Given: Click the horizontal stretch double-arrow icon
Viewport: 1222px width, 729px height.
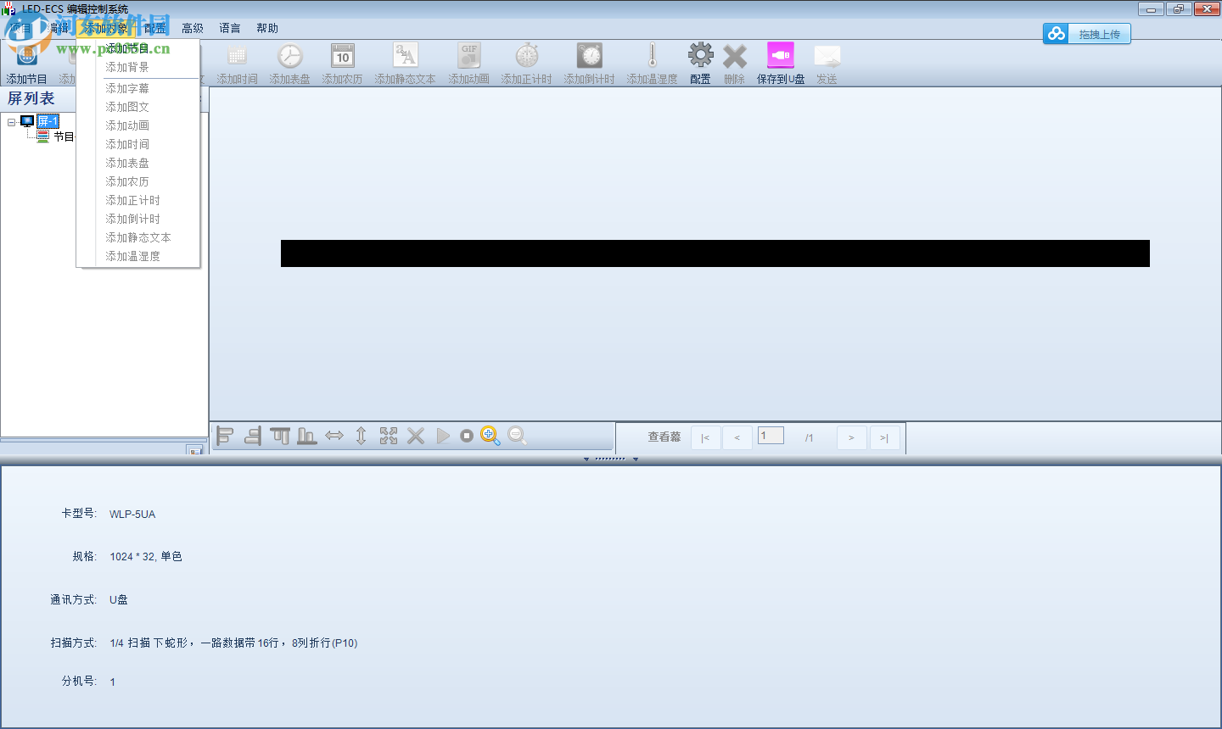Looking at the screenshot, I should [x=334, y=436].
